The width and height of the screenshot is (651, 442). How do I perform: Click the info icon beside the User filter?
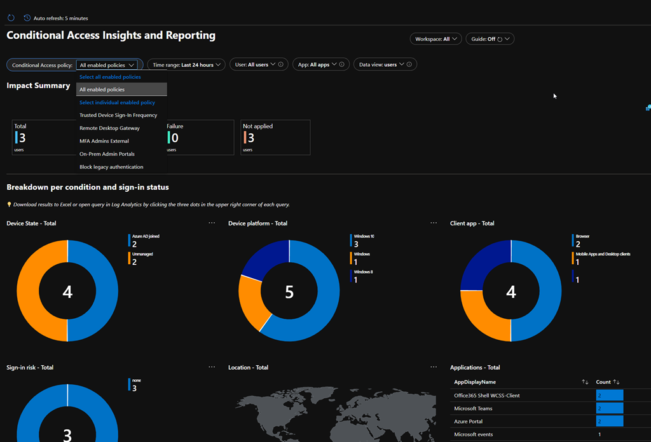point(280,64)
